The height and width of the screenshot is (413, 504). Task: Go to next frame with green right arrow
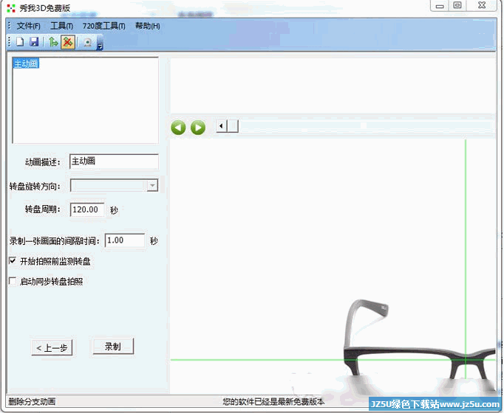click(198, 128)
